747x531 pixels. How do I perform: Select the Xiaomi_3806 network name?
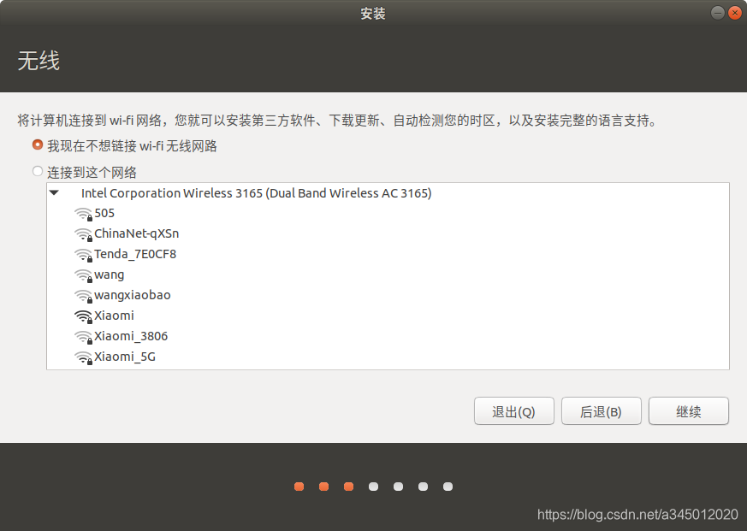pos(131,337)
